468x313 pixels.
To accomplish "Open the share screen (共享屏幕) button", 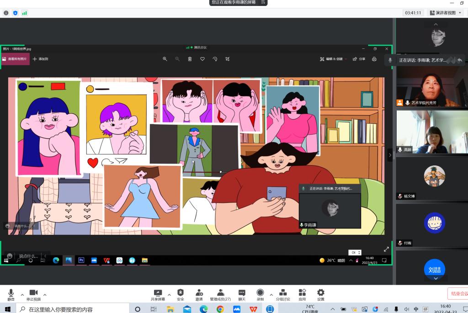I will (x=158, y=295).
